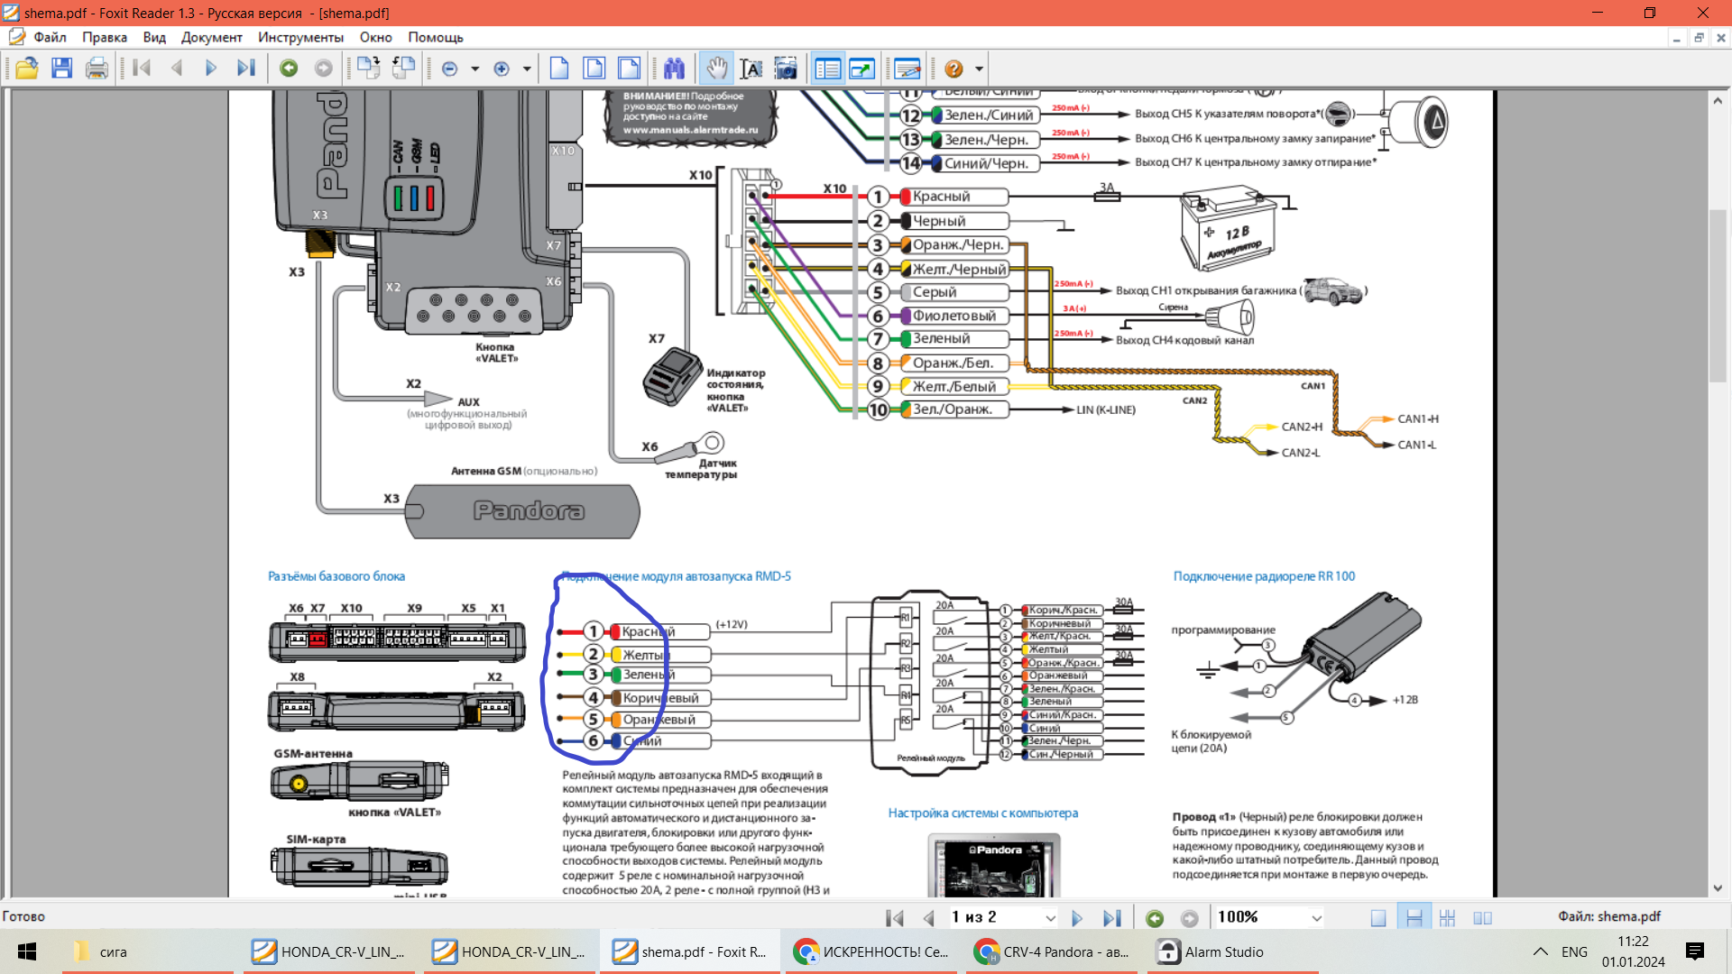Open the notification center icon
Viewport: 1732px width, 974px height.
tap(1695, 951)
